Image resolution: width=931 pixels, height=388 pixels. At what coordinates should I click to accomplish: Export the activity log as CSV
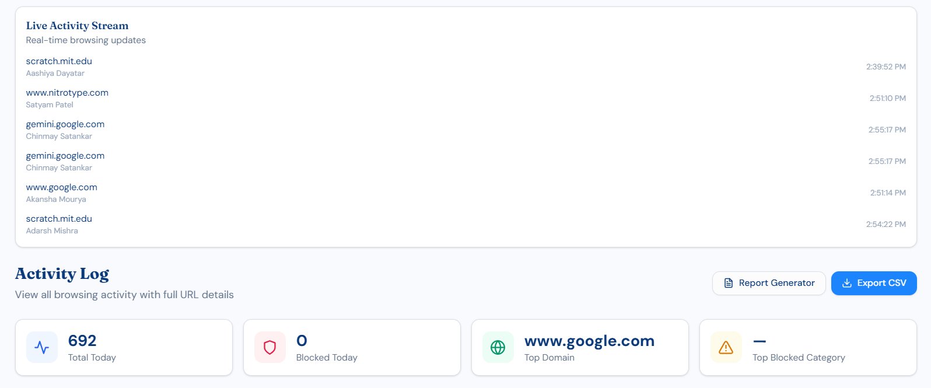point(873,283)
